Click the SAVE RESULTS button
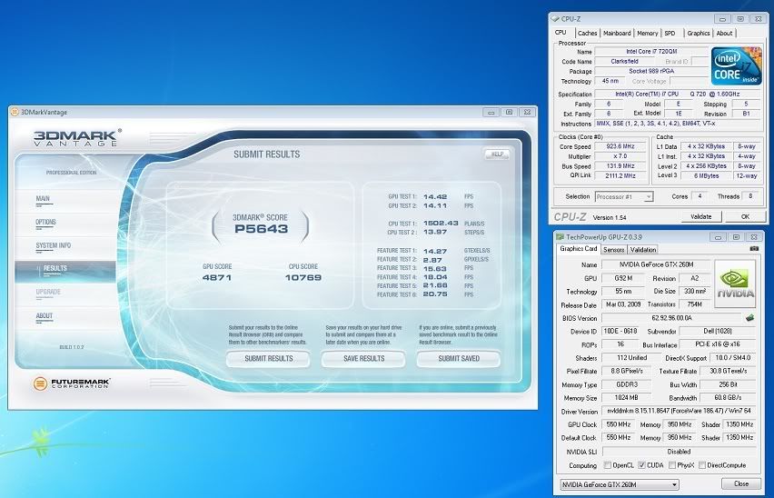Image resolution: width=774 pixels, height=498 pixels. click(x=363, y=358)
